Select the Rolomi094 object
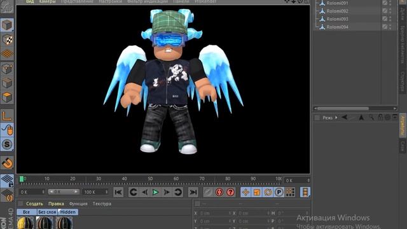Screen dimensions: 407x229 (337, 27)
